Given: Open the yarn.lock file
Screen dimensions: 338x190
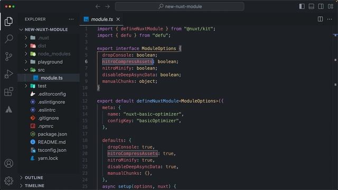Looking at the screenshot, I should (49, 158).
